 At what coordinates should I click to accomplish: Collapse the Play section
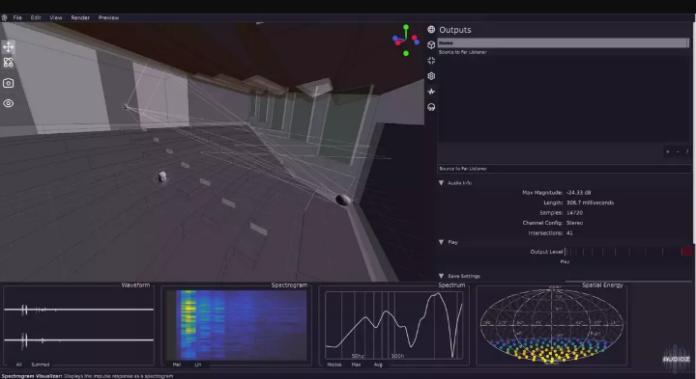(x=441, y=242)
